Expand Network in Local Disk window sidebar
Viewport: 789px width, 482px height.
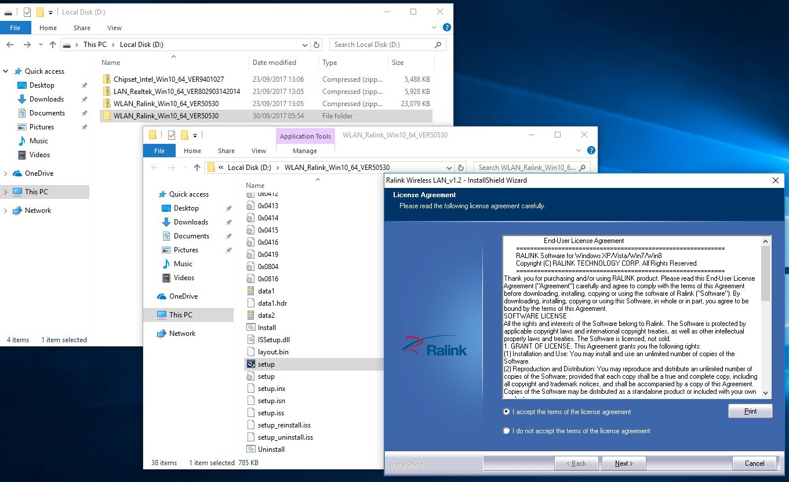pyautogui.click(x=6, y=211)
